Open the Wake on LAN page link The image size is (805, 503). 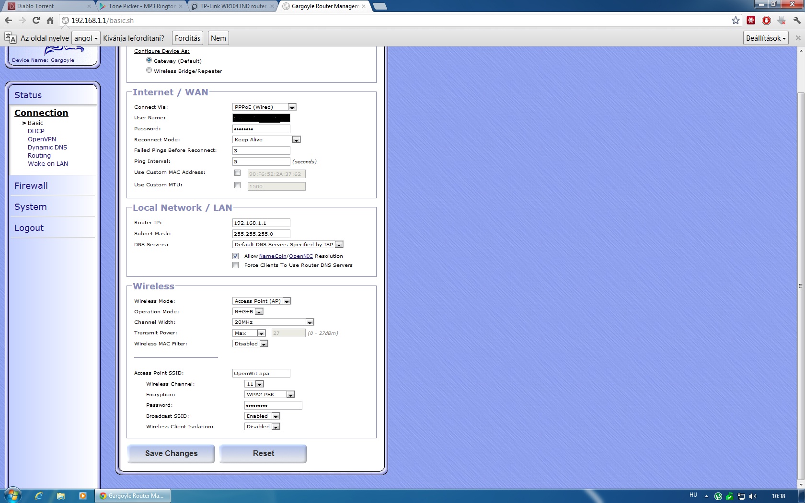48,163
